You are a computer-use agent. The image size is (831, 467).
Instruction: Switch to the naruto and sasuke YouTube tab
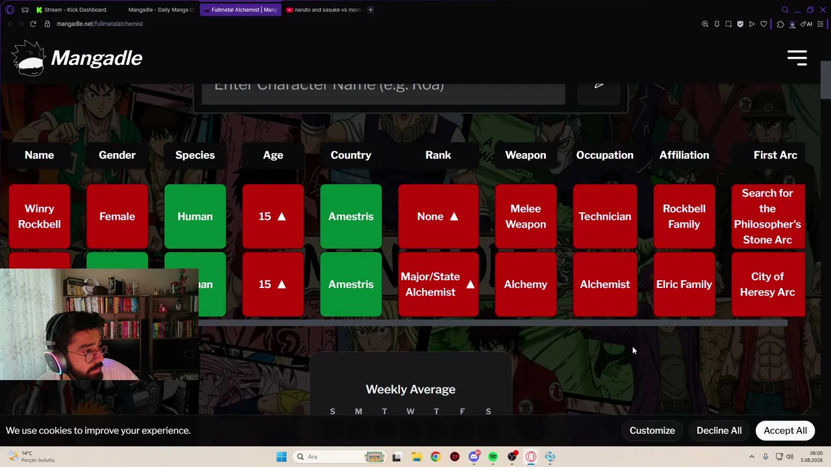coord(323,10)
